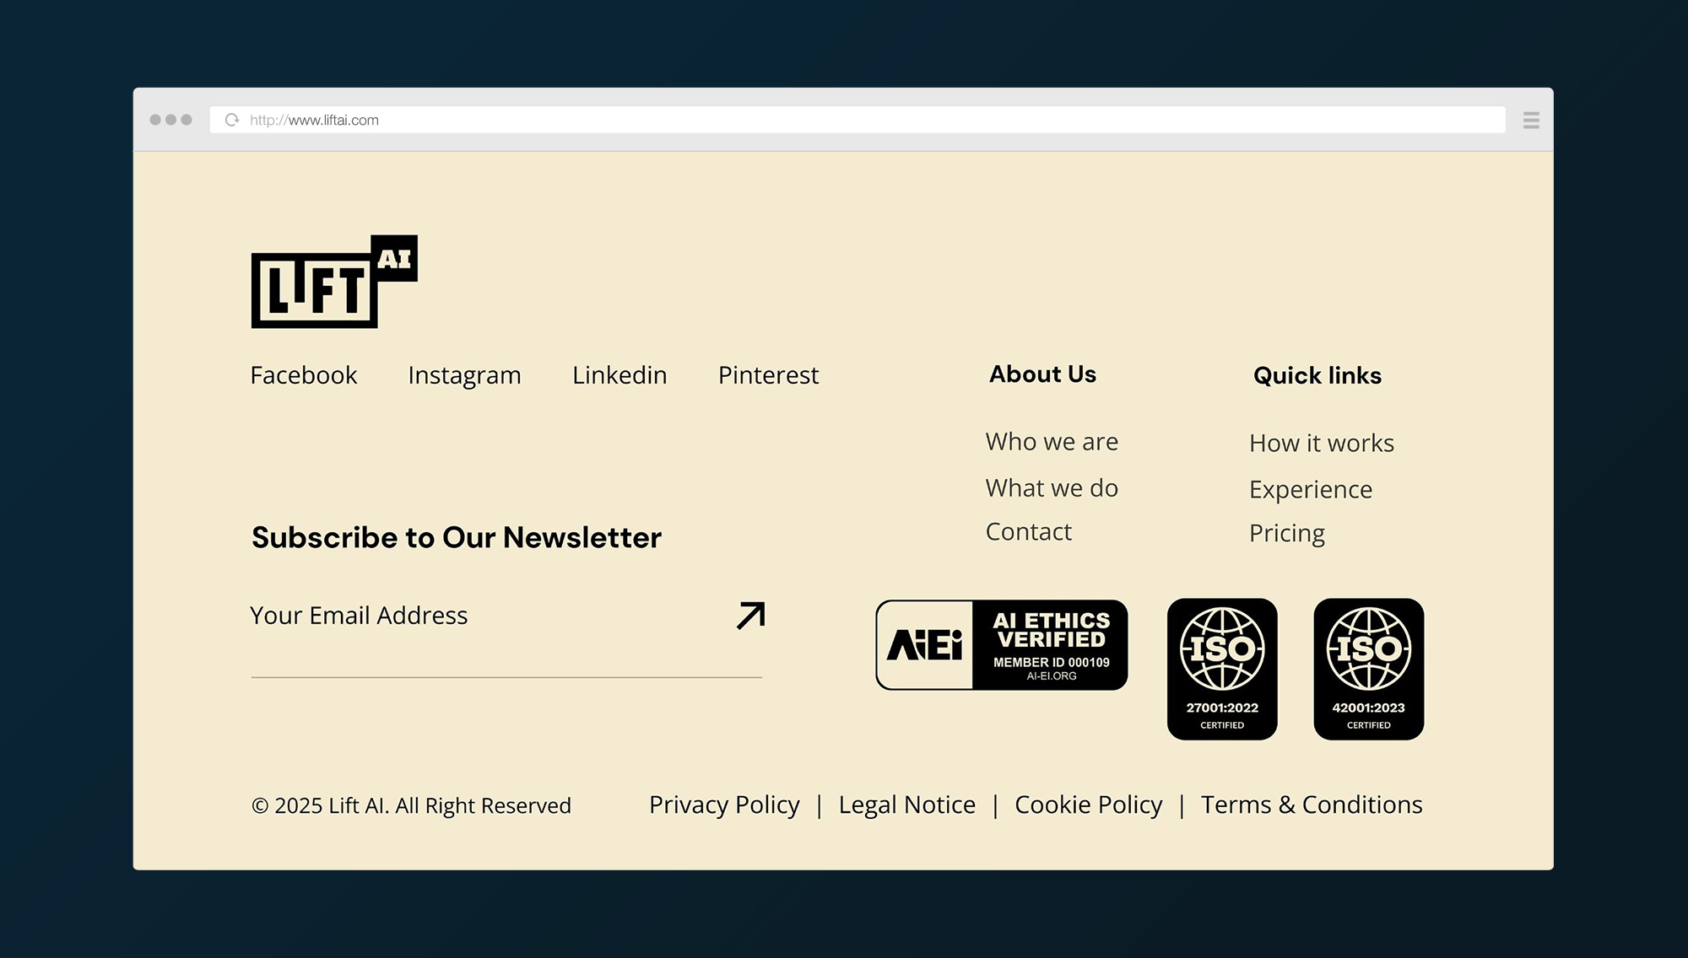Go to Who we are page
The width and height of the screenshot is (1688, 958).
coord(1052,442)
